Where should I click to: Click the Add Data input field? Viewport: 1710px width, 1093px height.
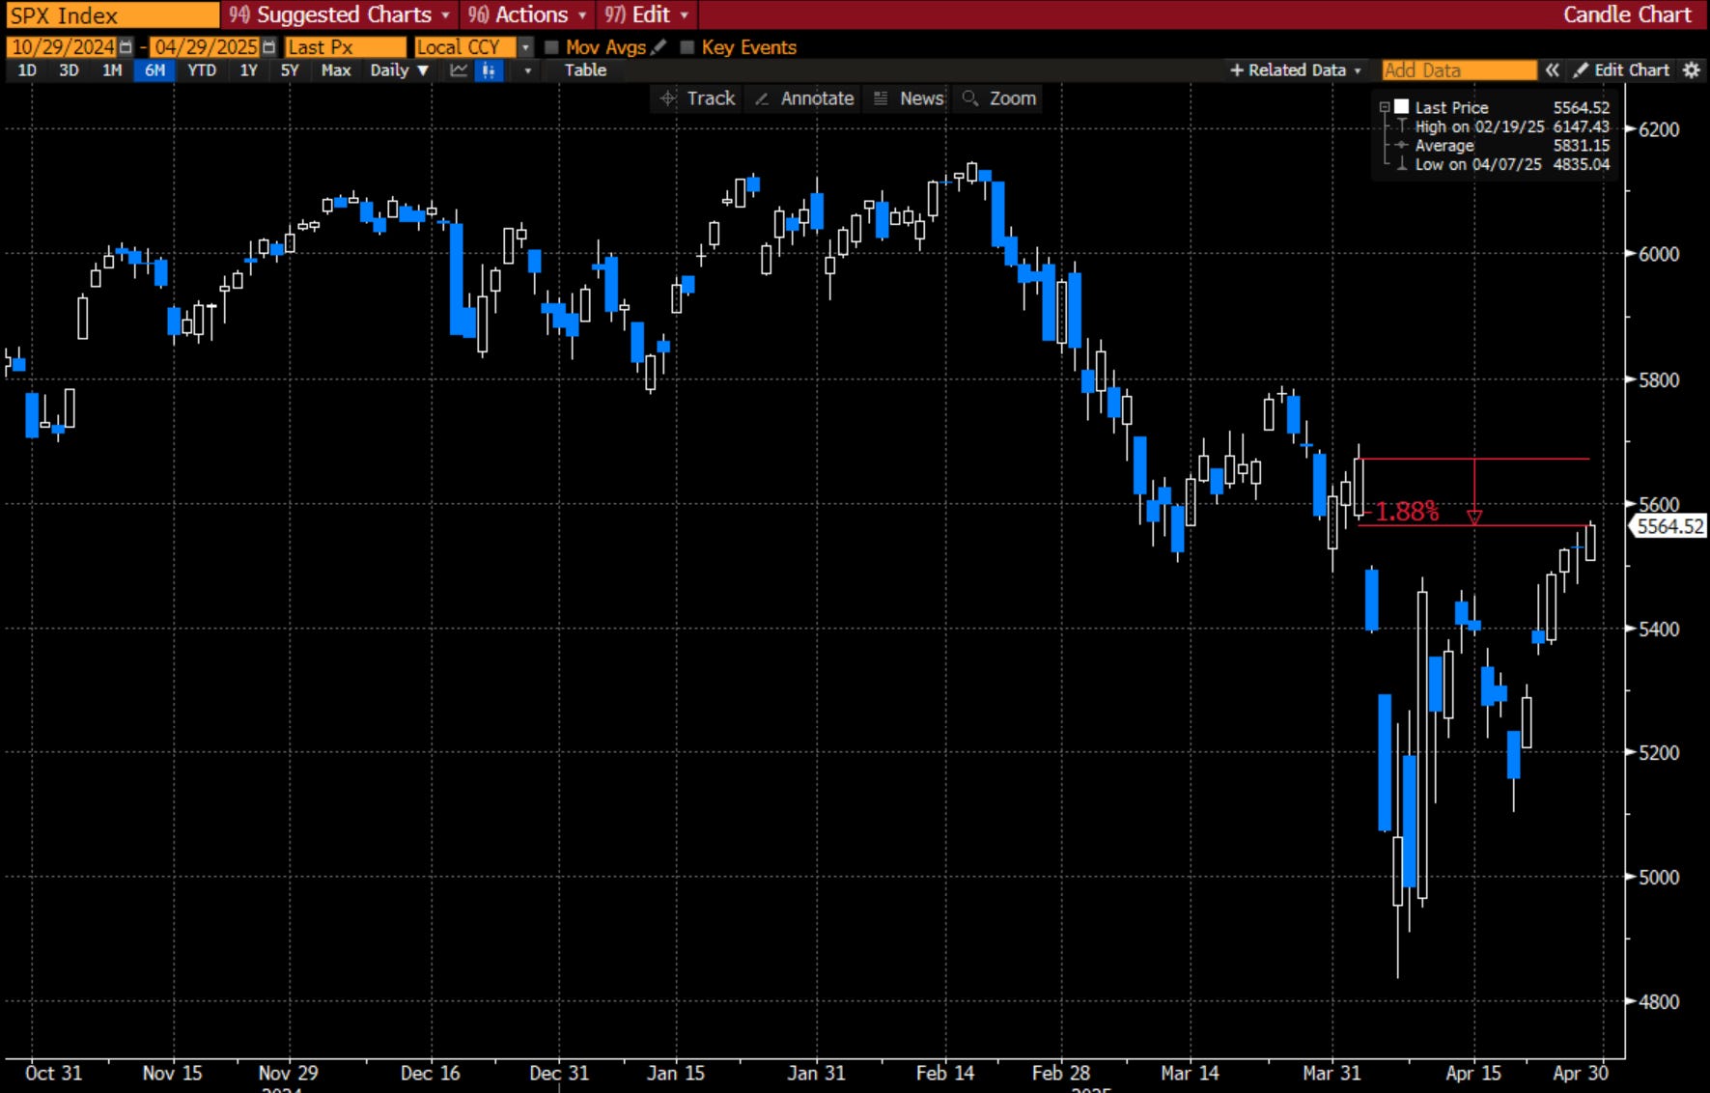(x=1459, y=70)
